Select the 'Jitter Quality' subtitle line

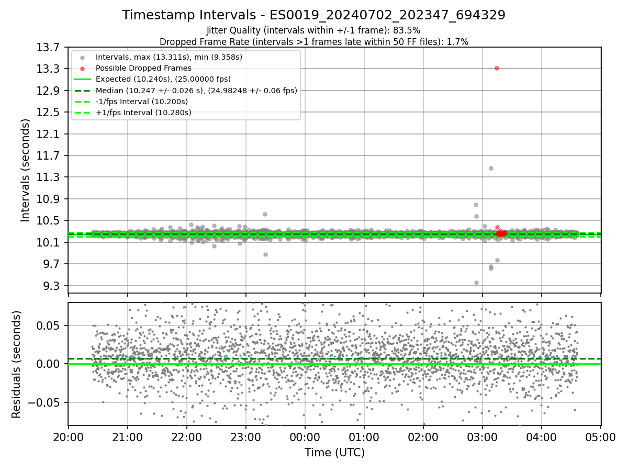[313, 30]
